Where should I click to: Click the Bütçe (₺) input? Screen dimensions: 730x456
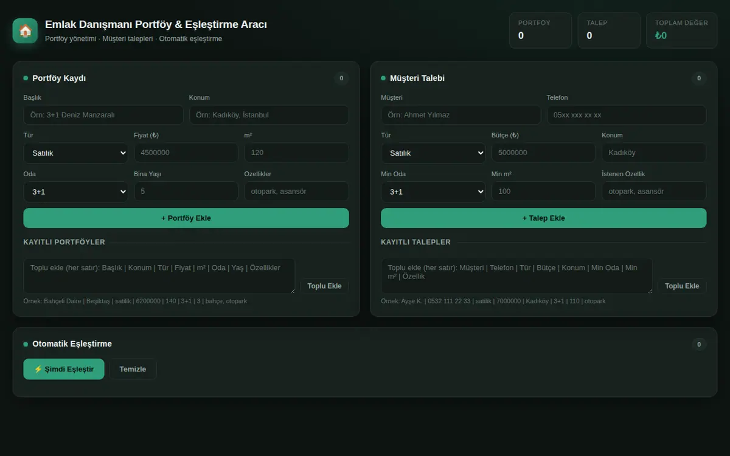(544, 153)
